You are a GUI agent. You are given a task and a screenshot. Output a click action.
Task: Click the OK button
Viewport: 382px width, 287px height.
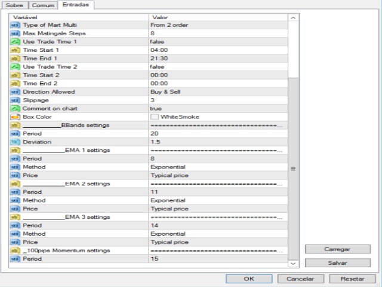click(249, 279)
